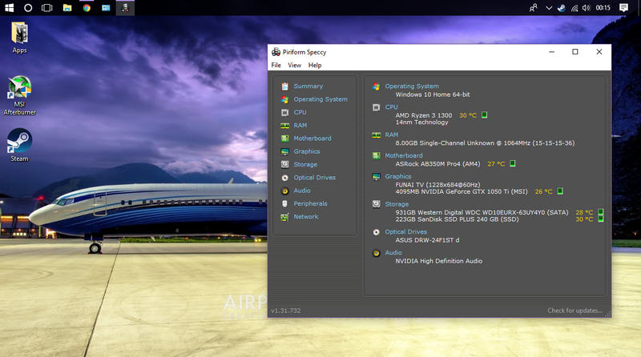Select Operating System in the sidebar
The image size is (641, 357).
(320, 99)
